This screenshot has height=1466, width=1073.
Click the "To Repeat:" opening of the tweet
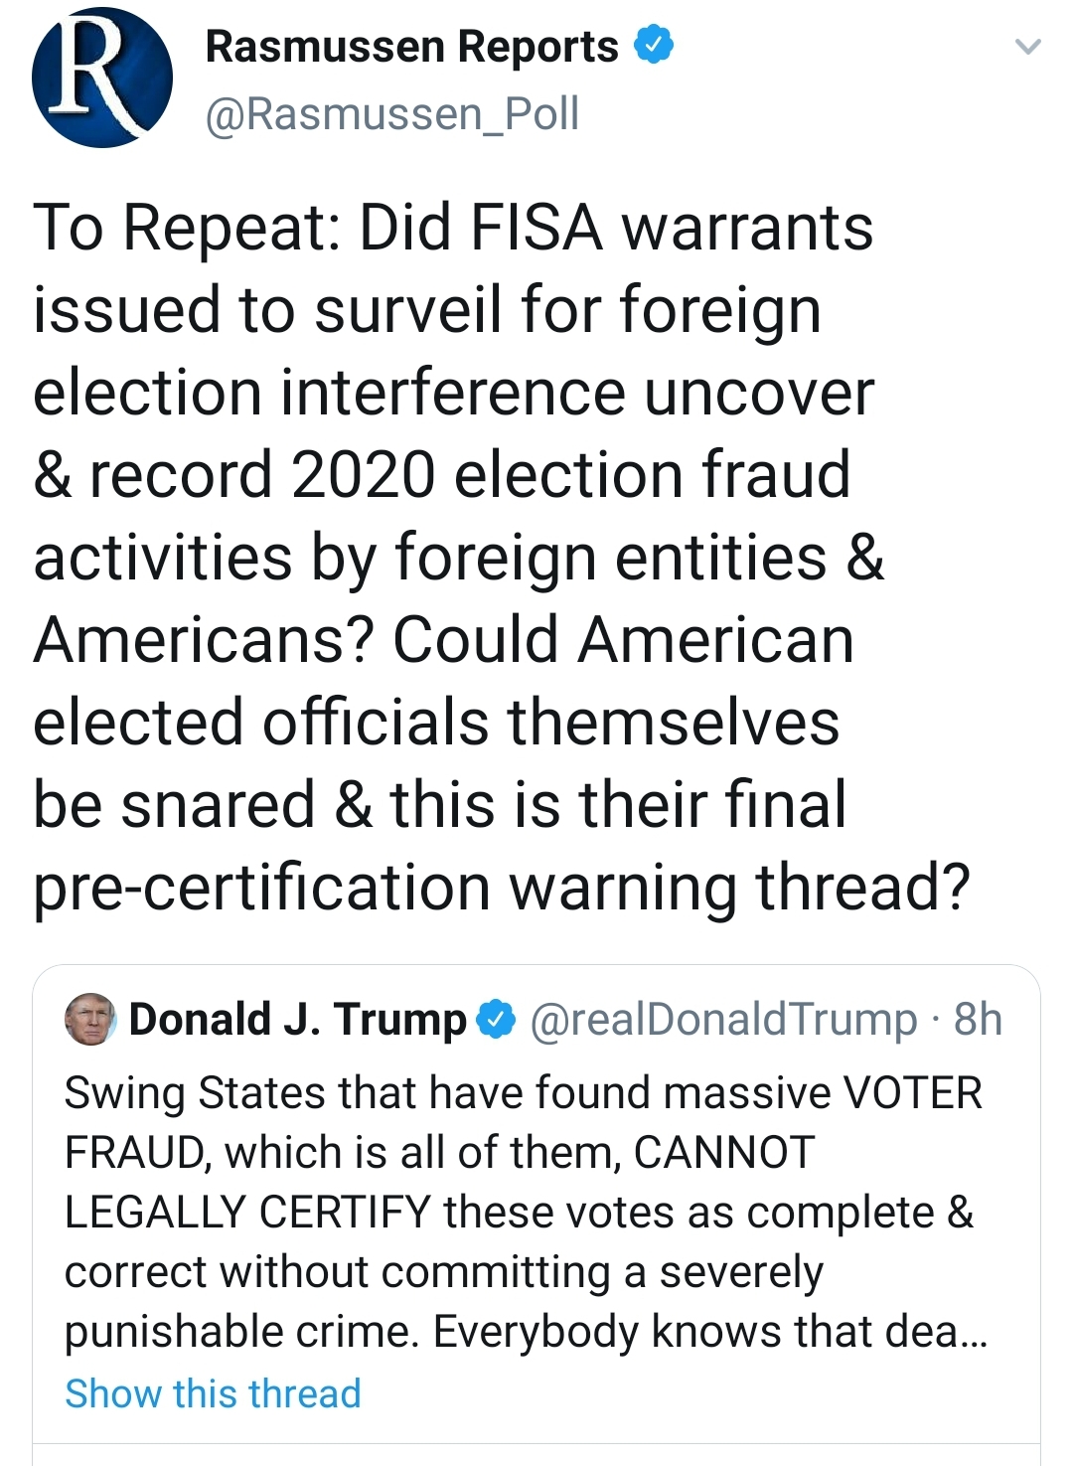click(x=187, y=227)
